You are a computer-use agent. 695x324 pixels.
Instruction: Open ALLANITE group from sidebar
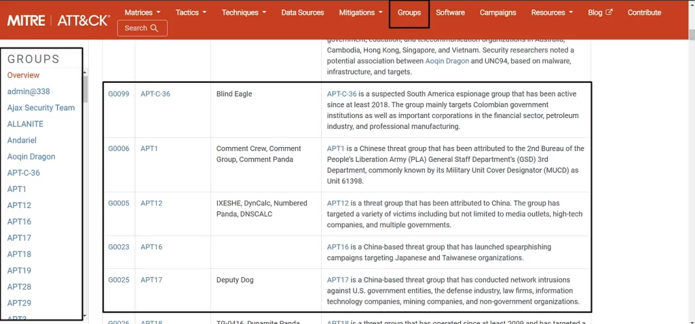coord(25,124)
